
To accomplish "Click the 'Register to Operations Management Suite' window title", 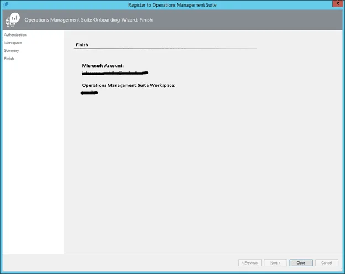I will (x=172, y=5).
